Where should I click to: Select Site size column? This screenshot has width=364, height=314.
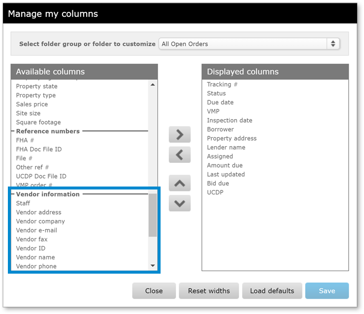click(28, 113)
